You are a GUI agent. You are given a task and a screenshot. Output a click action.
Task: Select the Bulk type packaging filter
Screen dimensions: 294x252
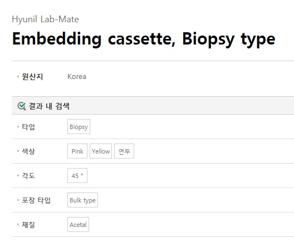[x=82, y=200]
